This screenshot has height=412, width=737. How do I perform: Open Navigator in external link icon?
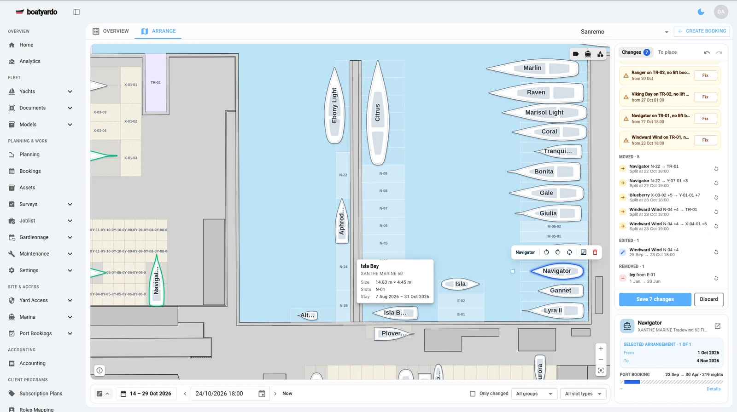[717, 326]
